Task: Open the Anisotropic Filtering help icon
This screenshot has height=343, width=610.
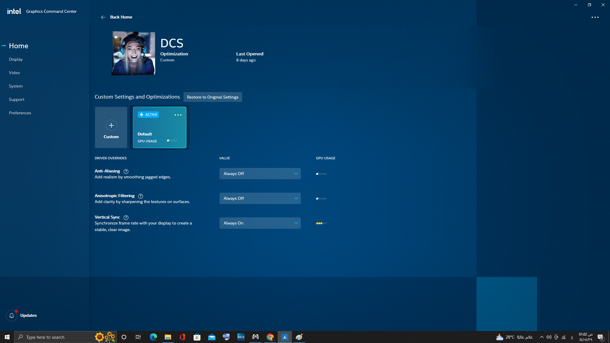Action: [141, 196]
